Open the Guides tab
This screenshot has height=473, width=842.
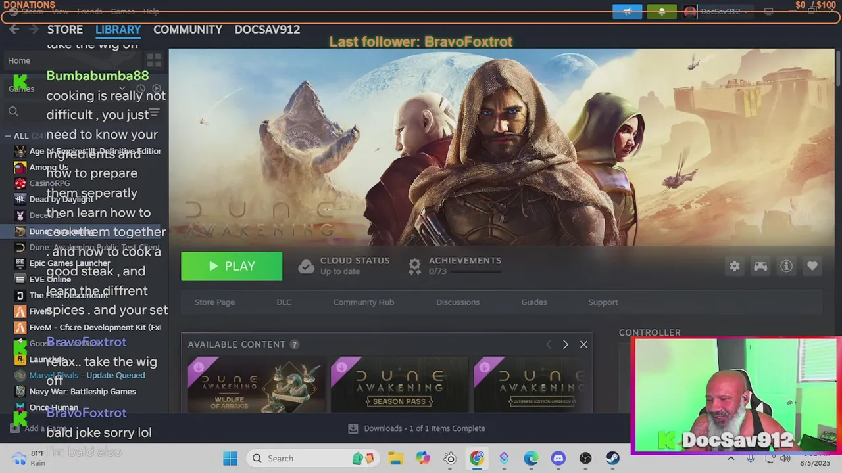click(534, 302)
